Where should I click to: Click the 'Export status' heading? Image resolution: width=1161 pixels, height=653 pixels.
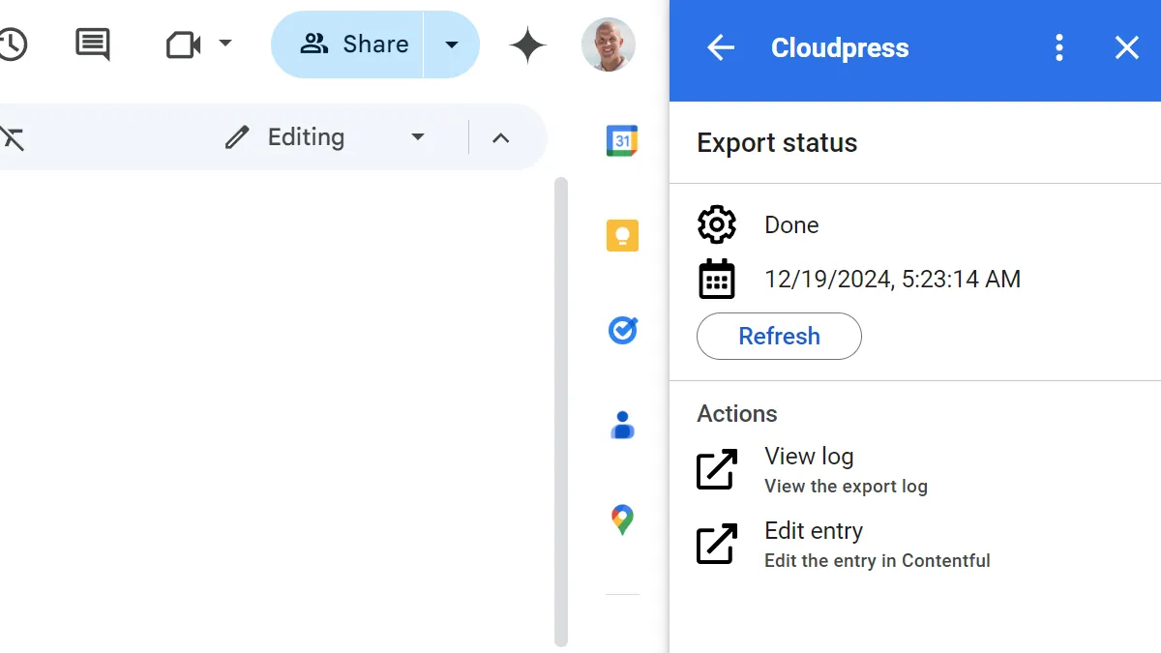coord(777,143)
